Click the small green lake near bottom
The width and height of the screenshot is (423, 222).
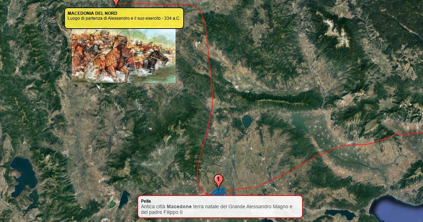tap(112, 204)
